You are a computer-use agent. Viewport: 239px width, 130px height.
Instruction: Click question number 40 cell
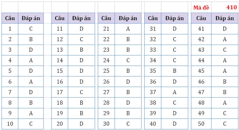pos(153,124)
